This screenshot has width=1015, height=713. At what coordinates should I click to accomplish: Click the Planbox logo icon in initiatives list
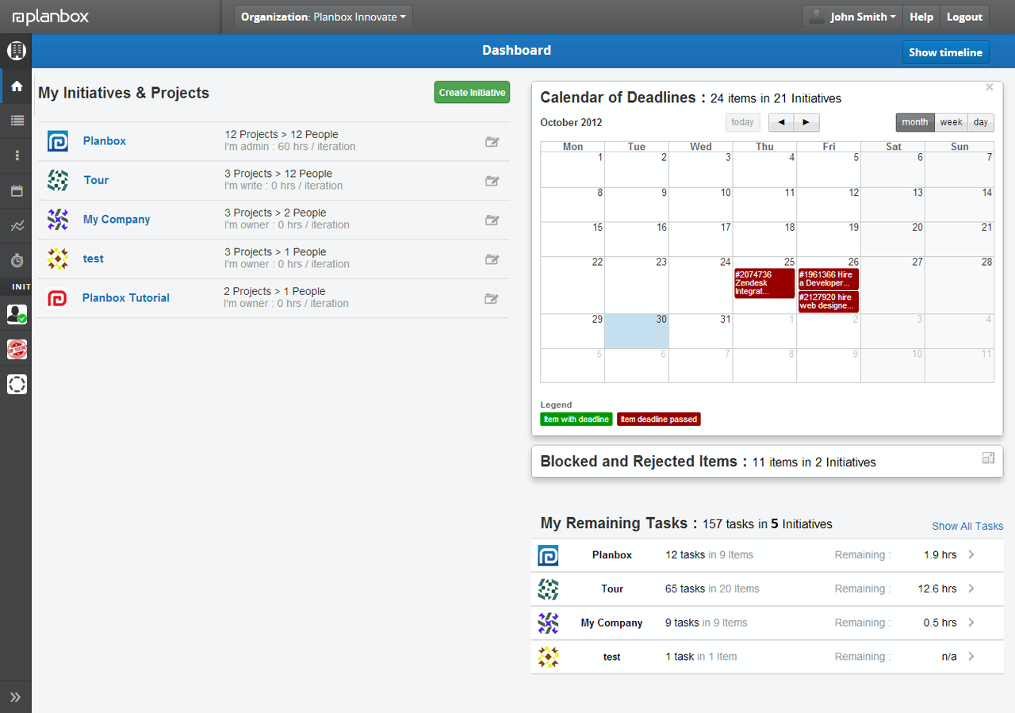coord(57,141)
